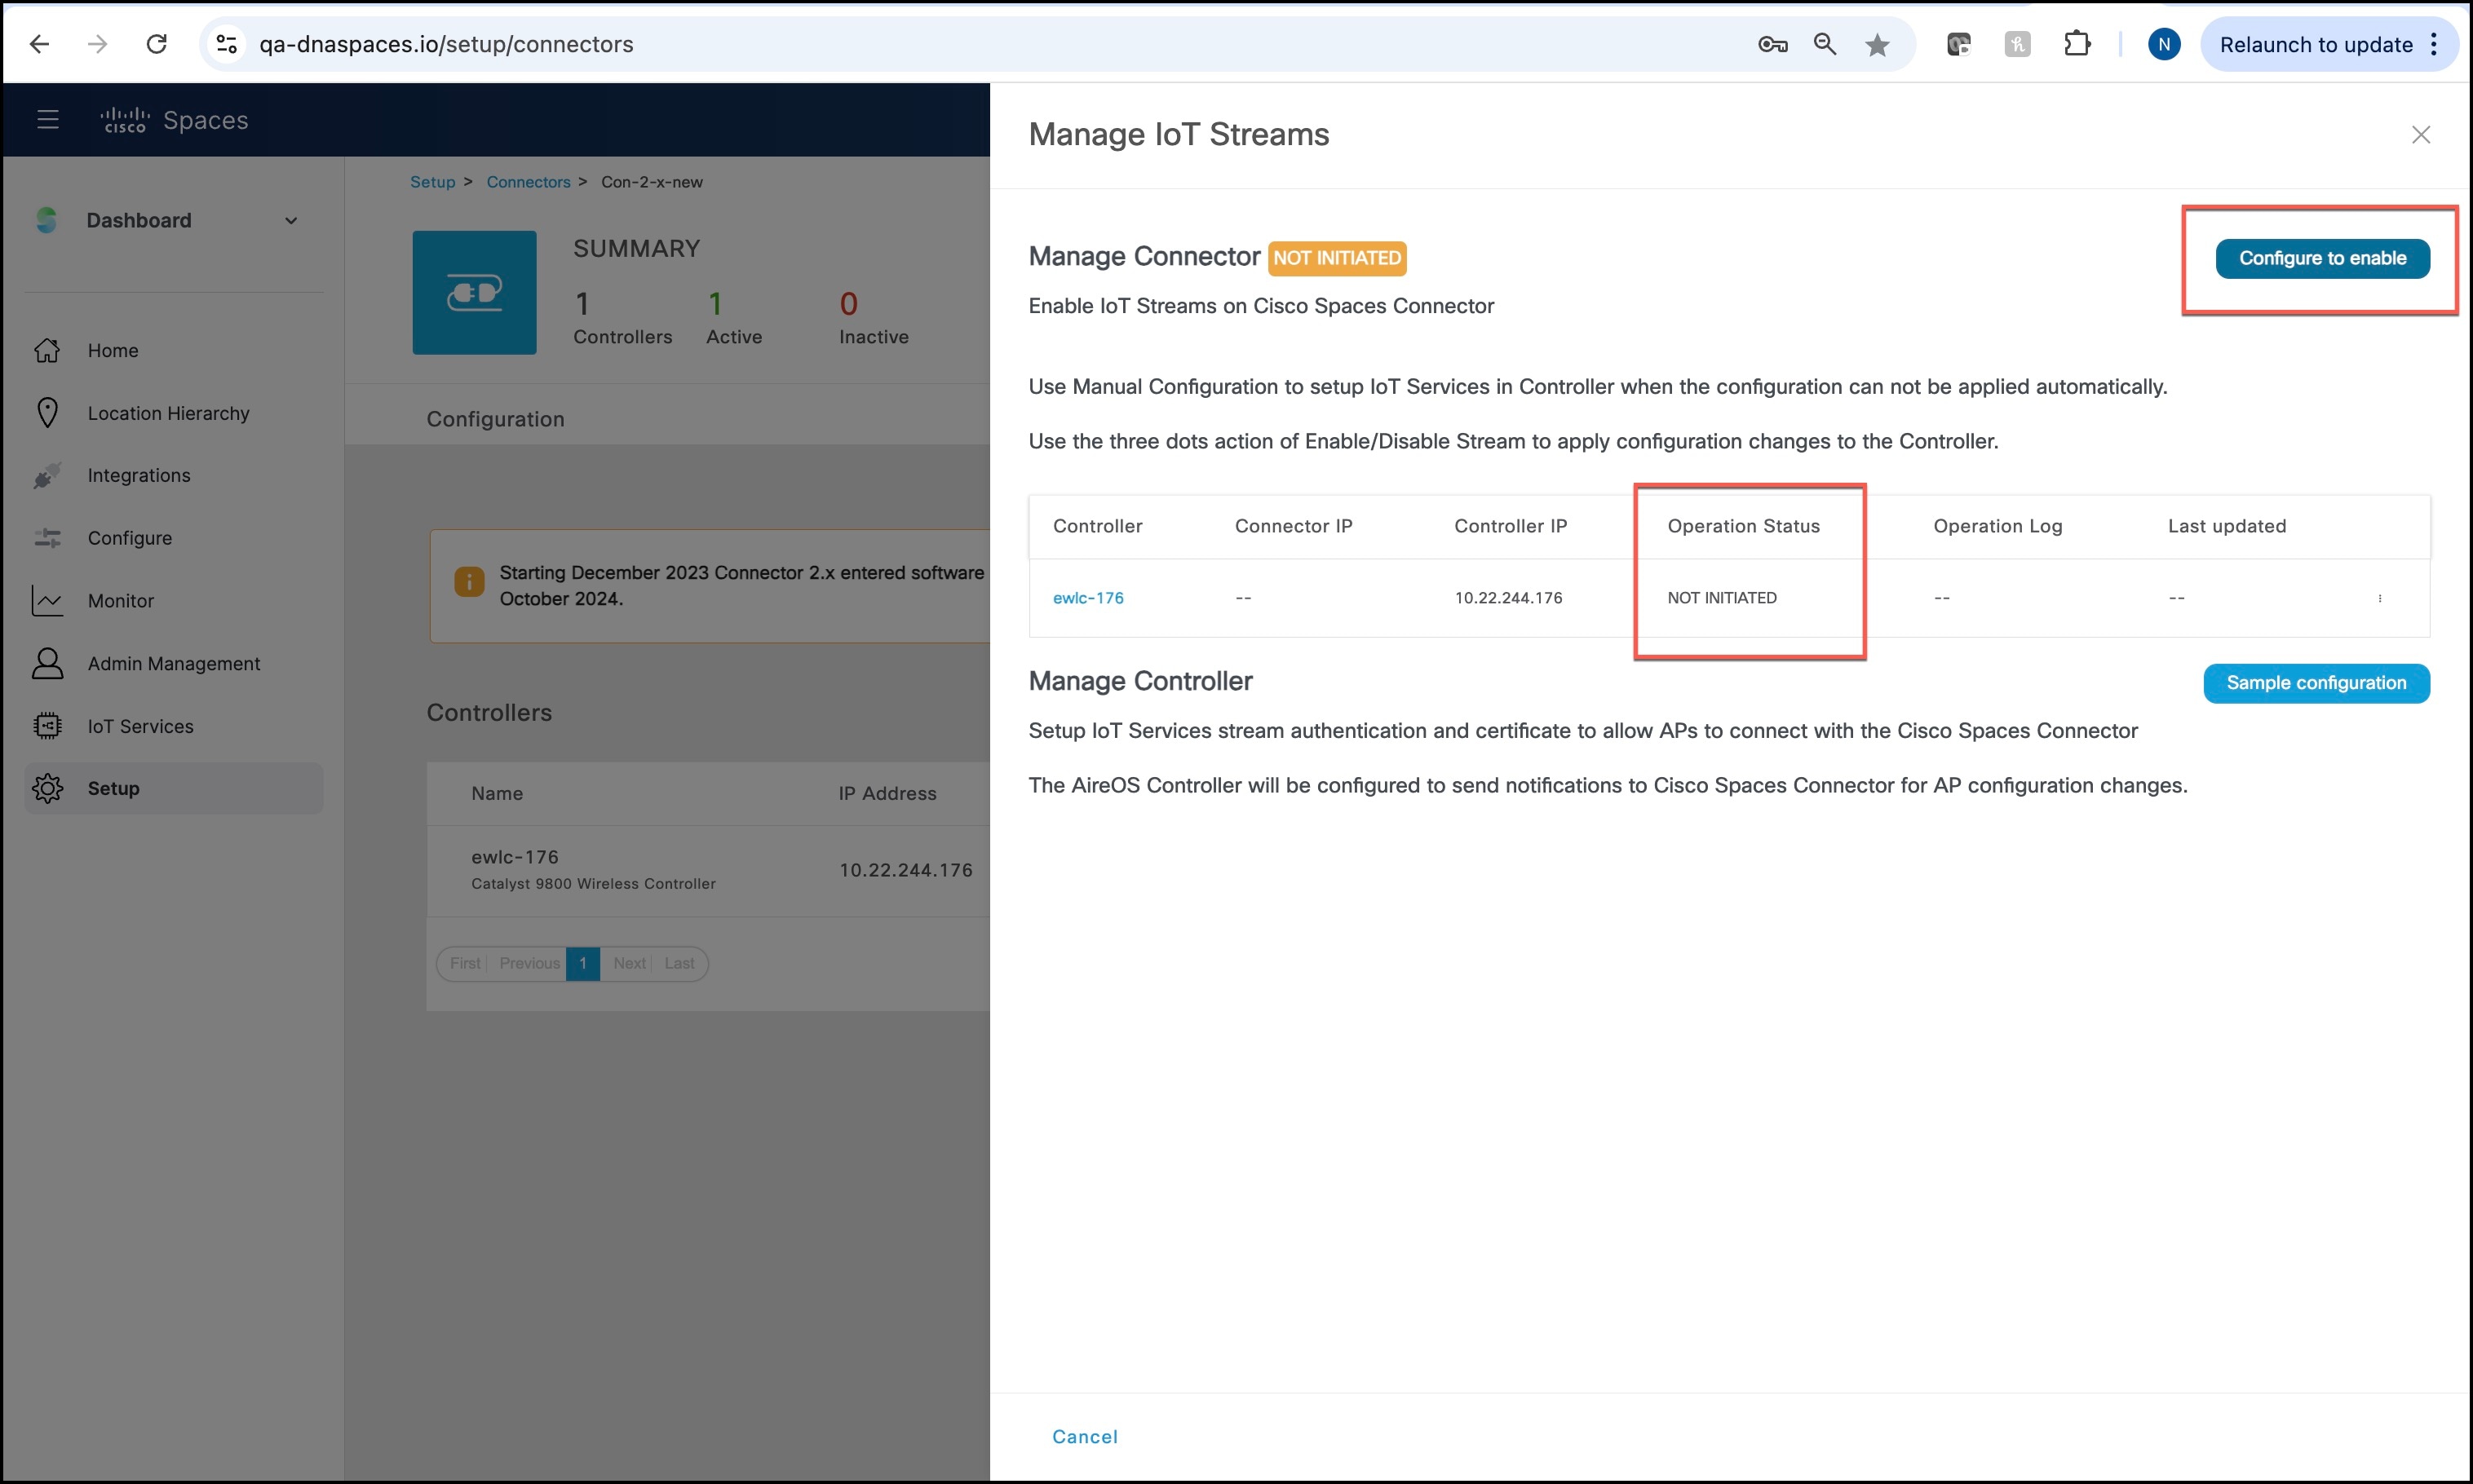The height and width of the screenshot is (1484, 2473).
Task: Click the Configuration section heading
Action: (x=495, y=419)
